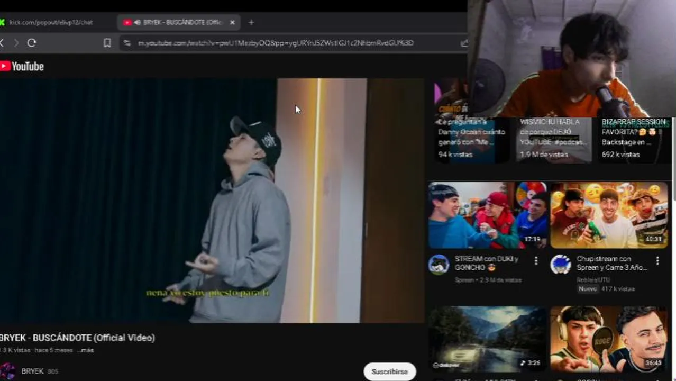Open the 'STREAM con DUKI y GONCHO' title
This screenshot has width=676, height=381.
click(487, 263)
